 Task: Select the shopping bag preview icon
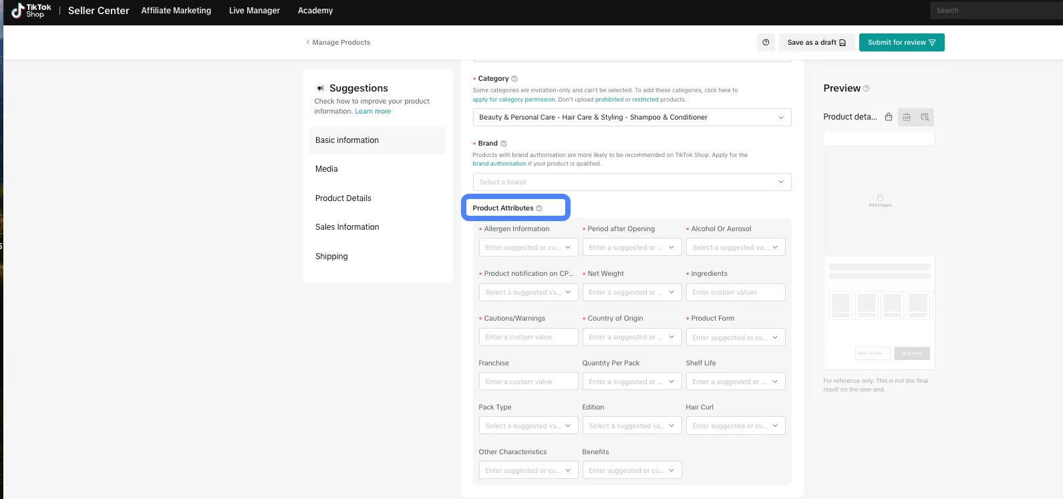coord(889,117)
